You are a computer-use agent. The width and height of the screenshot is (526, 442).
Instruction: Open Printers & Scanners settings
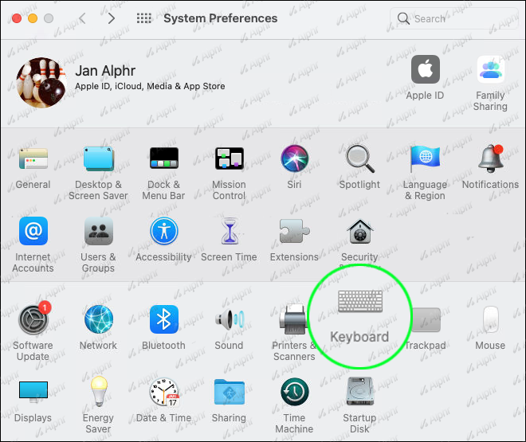[x=292, y=319]
